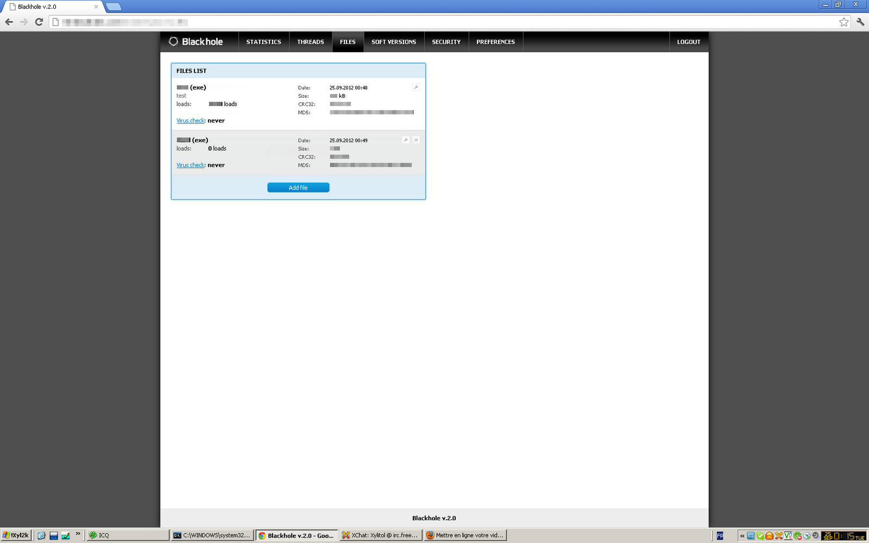Switch to the Firefox taskbar window
This screenshot has height=543, width=869.
point(465,535)
